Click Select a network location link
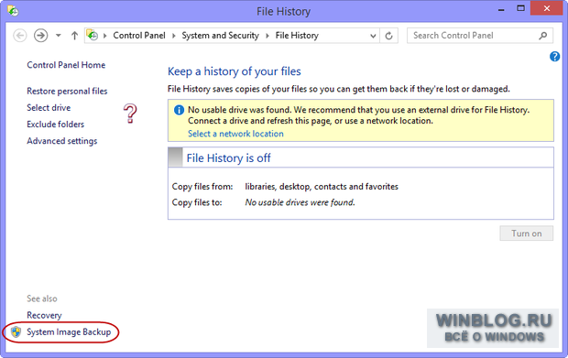This screenshot has height=358, width=568. coord(235,134)
